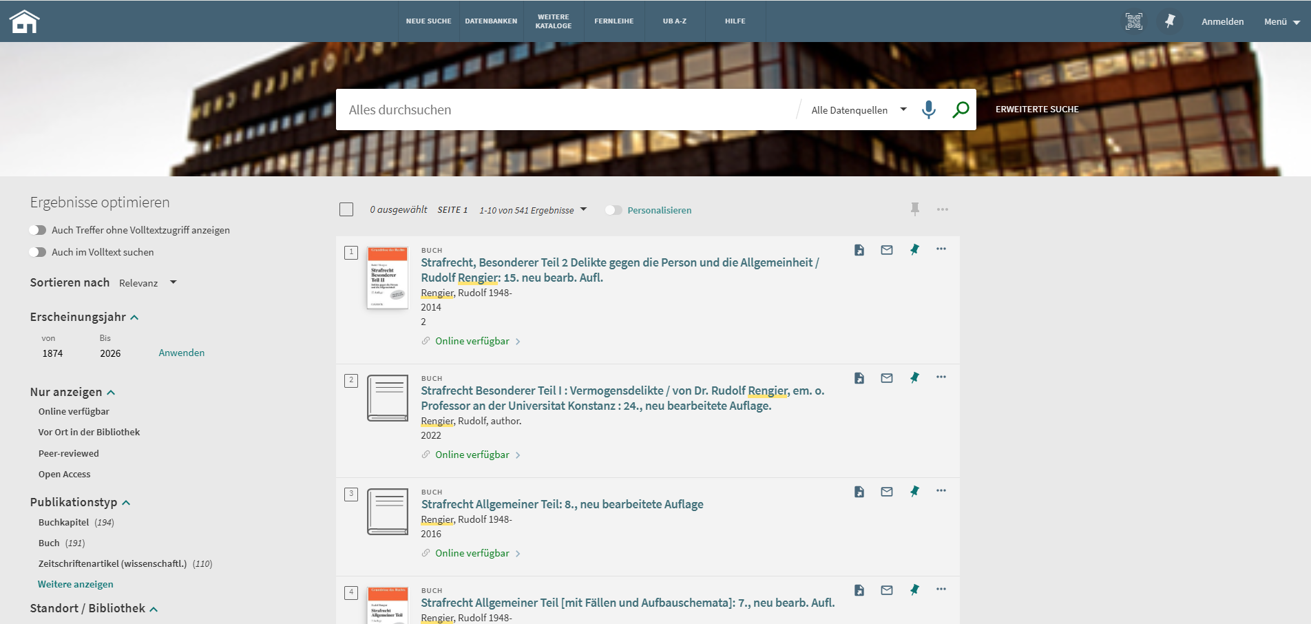Screen dimensions: 1311x624
Task: Open saved items pin in header
Action: 1170,21
